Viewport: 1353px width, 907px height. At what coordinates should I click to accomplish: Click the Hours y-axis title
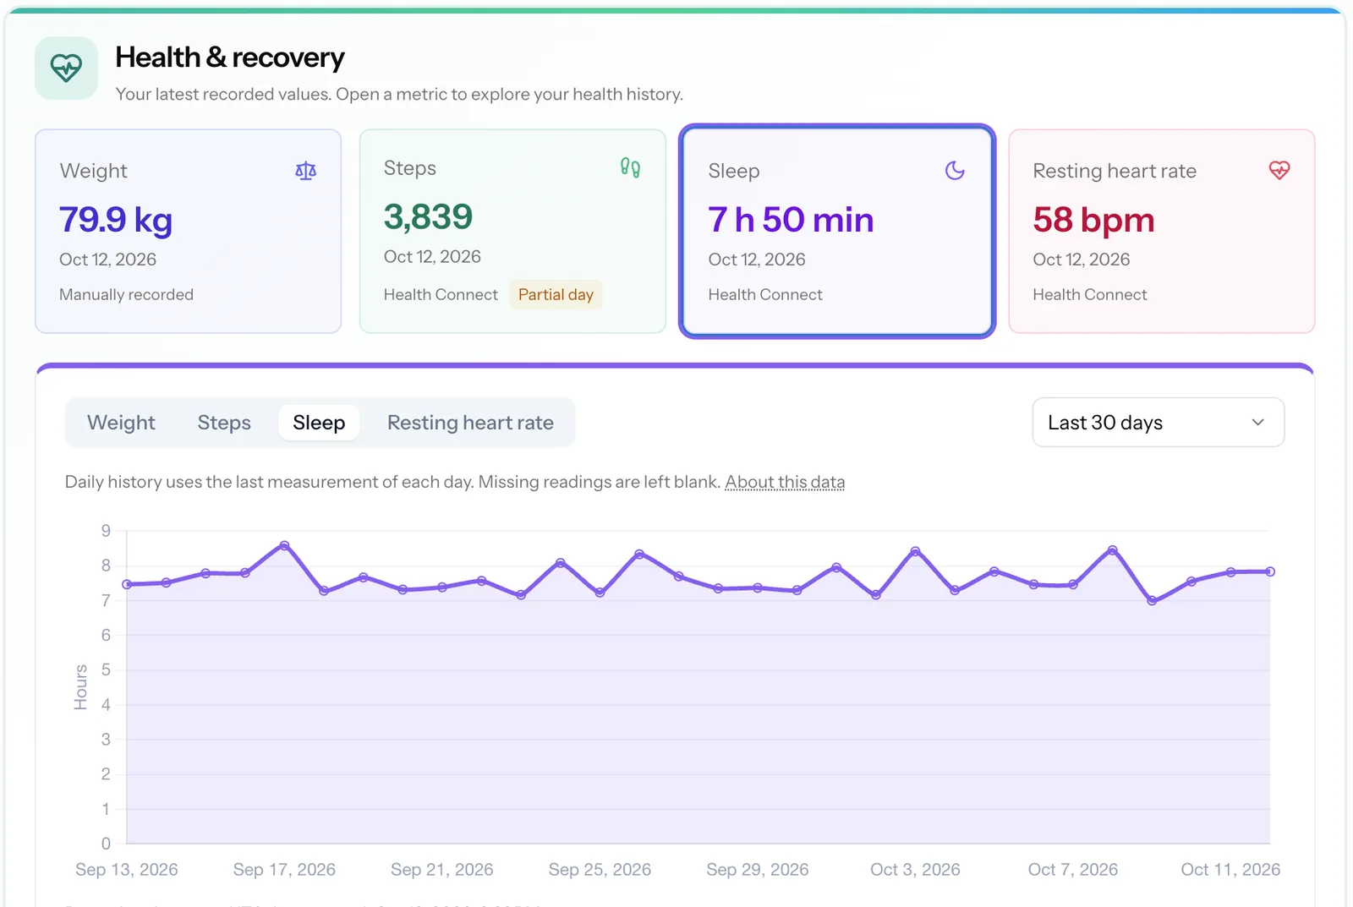pyautogui.click(x=81, y=687)
